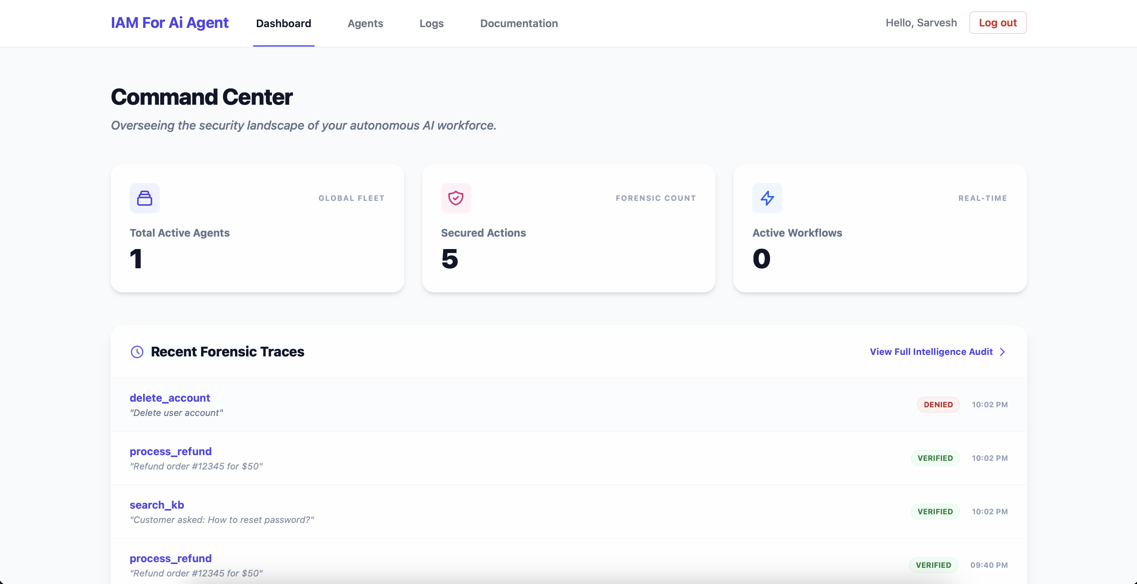
Task: Click the chevron next to View Full Intelligence Audit
Action: (1003, 352)
